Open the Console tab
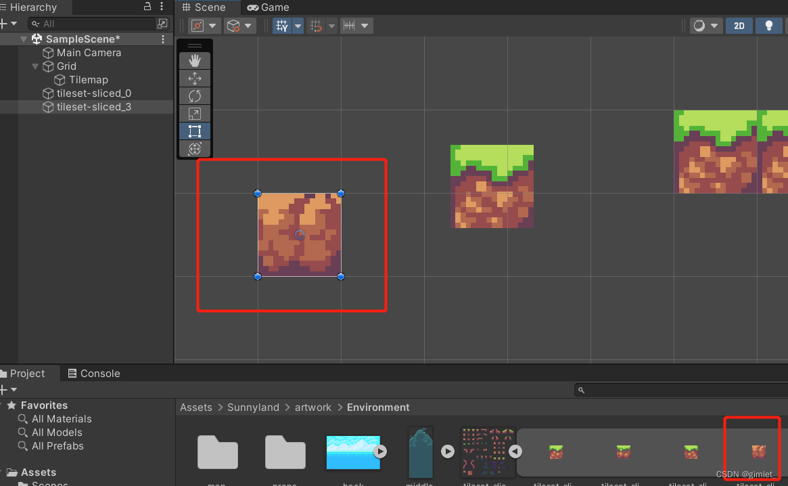Image resolution: width=788 pixels, height=486 pixels. [94, 374]
